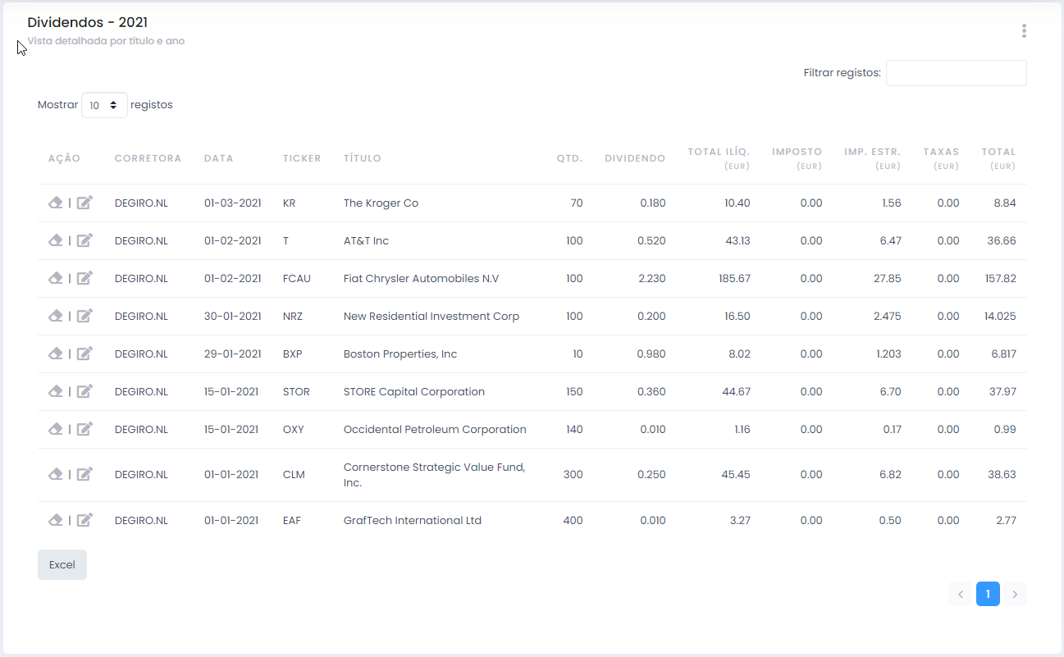Delete the Occidental Petroleum Corporation row
The width and height of the screenshot is (1064, 657).
pyautogui.click(x=56, y=429)
